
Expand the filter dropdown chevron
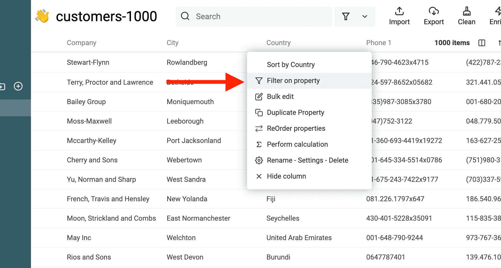pyautogui.click(x=365, y=16)
